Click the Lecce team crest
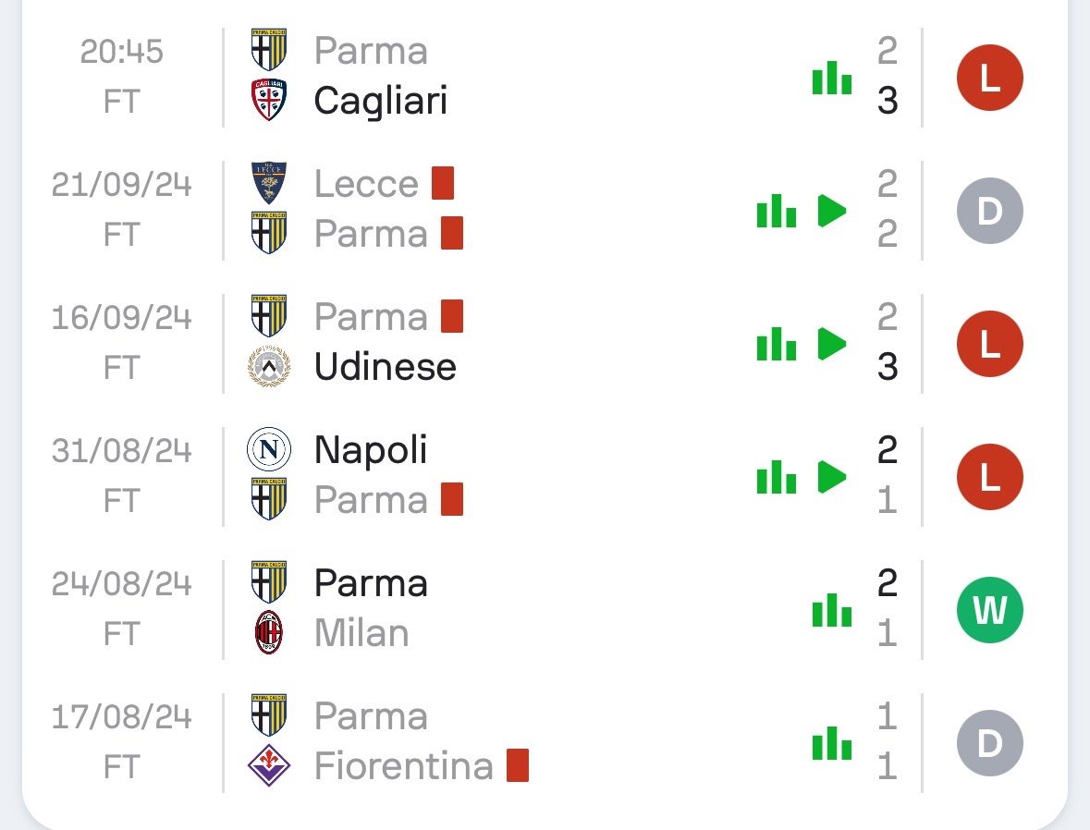1090x830 pixels. [269, 184]
